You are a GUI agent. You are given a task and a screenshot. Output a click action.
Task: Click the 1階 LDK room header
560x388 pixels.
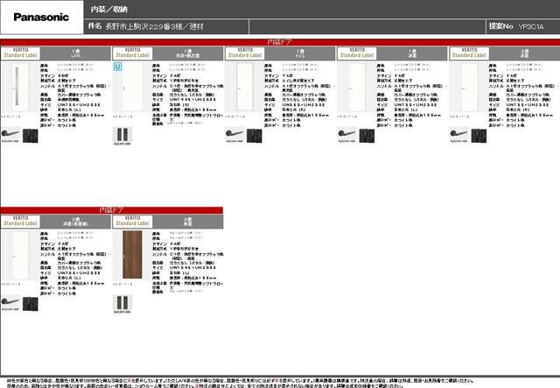click(x=77, y=52)
